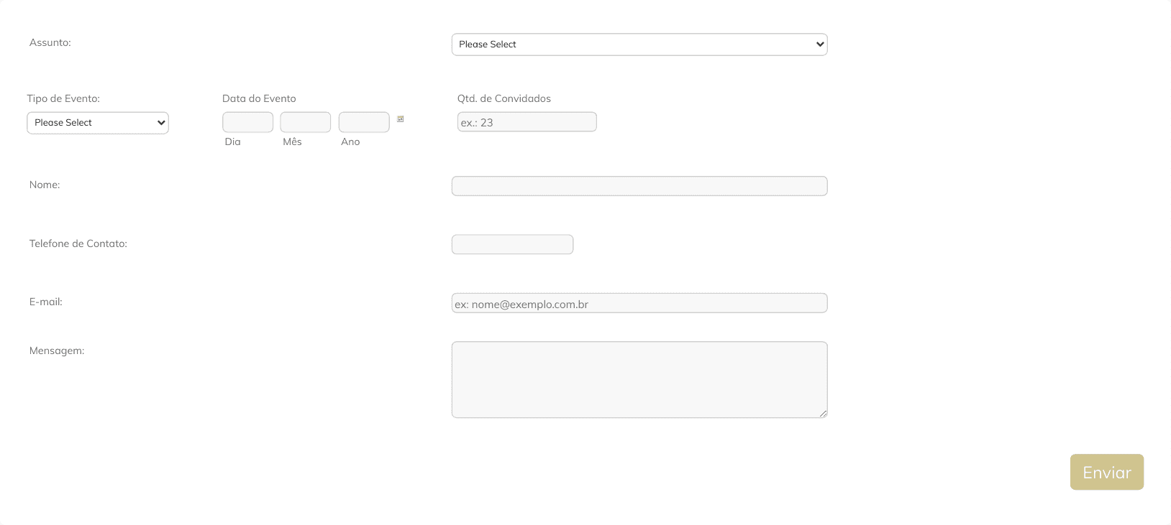The height and width of the screenshot is (525, 1171).
Task: Select the Ano date field
Action: tap(363, 122)
